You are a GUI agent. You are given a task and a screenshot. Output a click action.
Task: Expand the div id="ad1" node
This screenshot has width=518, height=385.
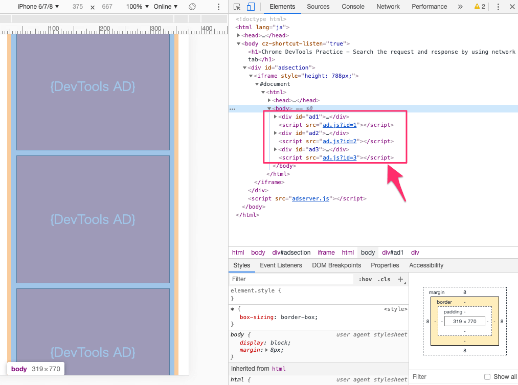pos(276,117)
